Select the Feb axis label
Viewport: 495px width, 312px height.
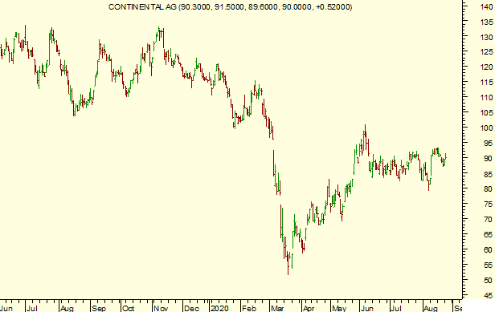249,308
